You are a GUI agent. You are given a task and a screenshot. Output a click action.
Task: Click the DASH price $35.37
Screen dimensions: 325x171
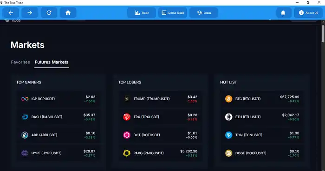point(89,115)
